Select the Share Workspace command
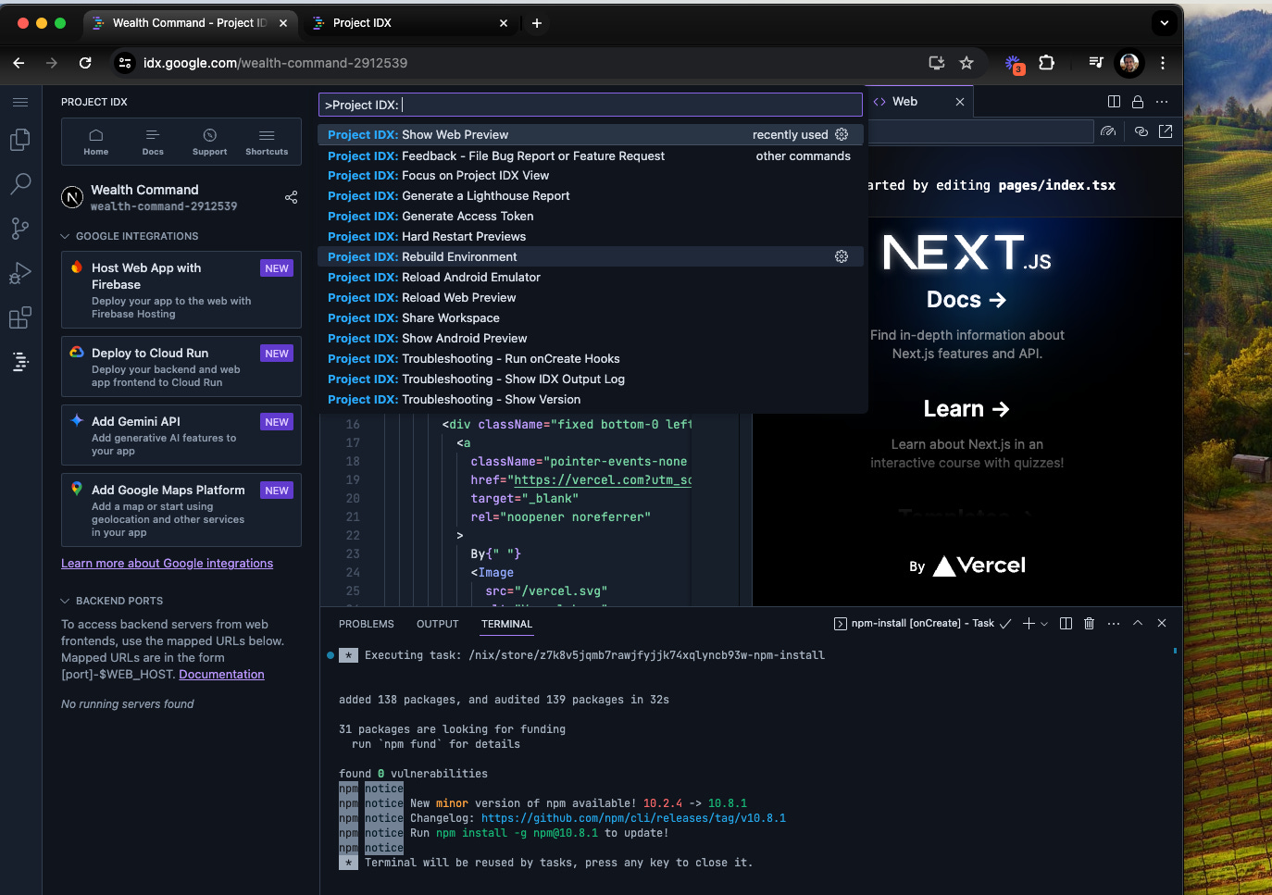Screen dimensions: 1272x895 coord(591,317)
